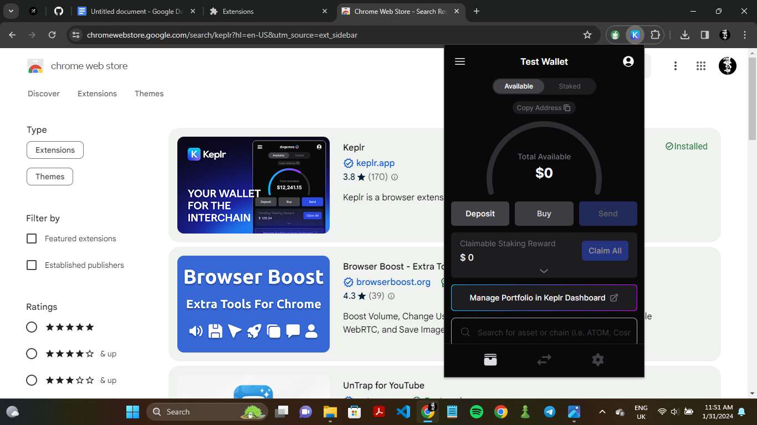This screenshot has width=757, height=425.
Task: Open Visual Studio Code from taskbar
Action: pos(403,412)
